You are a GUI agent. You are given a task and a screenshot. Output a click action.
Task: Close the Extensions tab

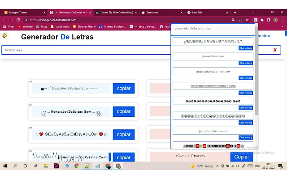pos(181,13)
